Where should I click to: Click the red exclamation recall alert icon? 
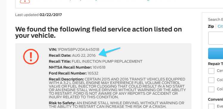[x=31, y=57]
